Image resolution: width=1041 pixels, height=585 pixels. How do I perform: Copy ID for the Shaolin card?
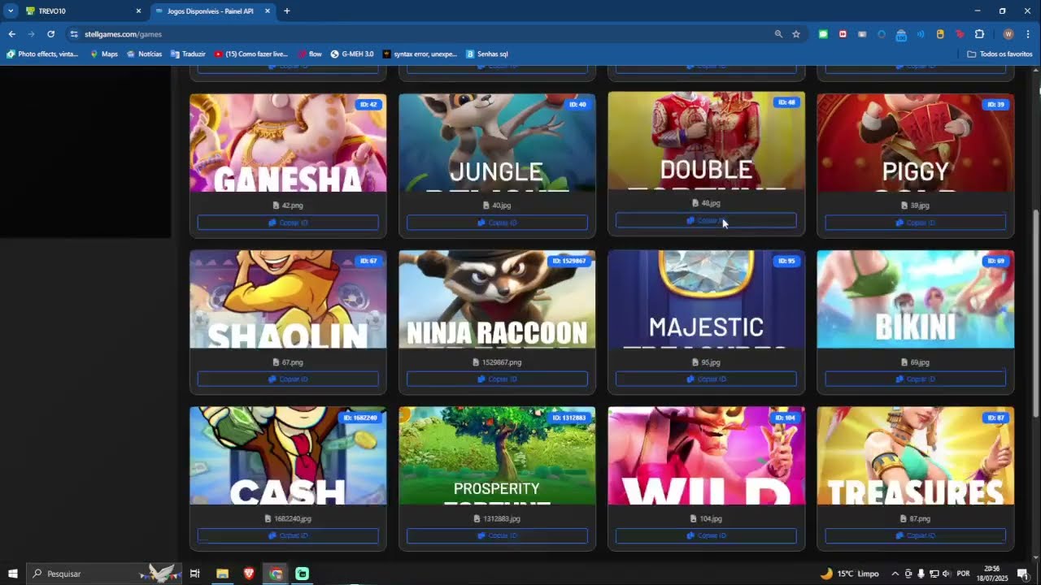(288, 379)
